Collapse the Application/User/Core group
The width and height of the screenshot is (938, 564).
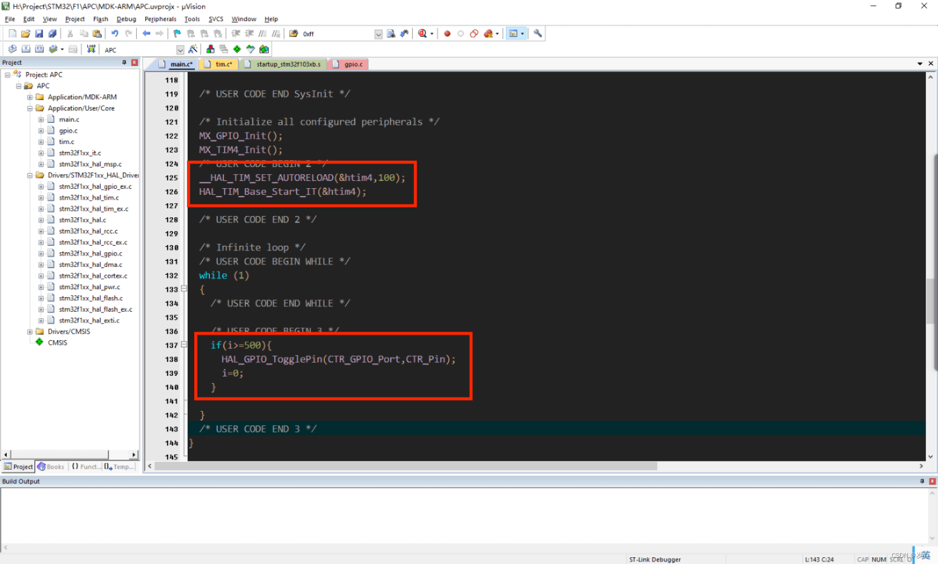[30, 108]
